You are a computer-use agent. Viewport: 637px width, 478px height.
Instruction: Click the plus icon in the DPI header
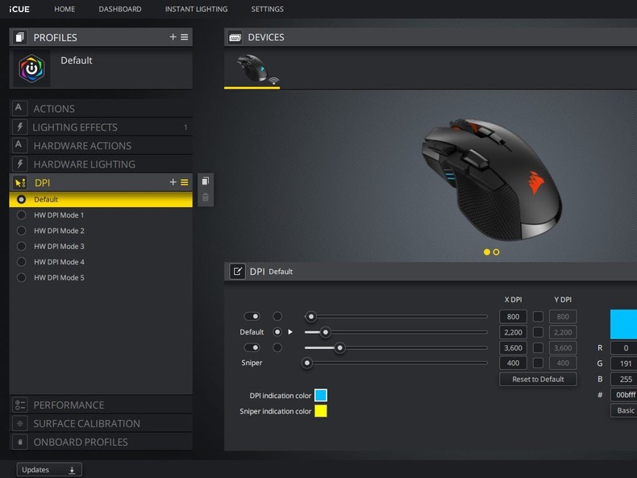pyautogui.click(x=173, y=182)
